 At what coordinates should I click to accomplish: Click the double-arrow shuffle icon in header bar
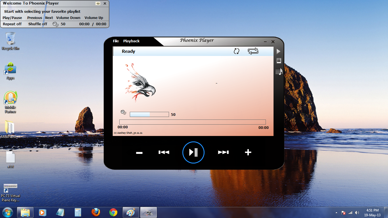253,51
